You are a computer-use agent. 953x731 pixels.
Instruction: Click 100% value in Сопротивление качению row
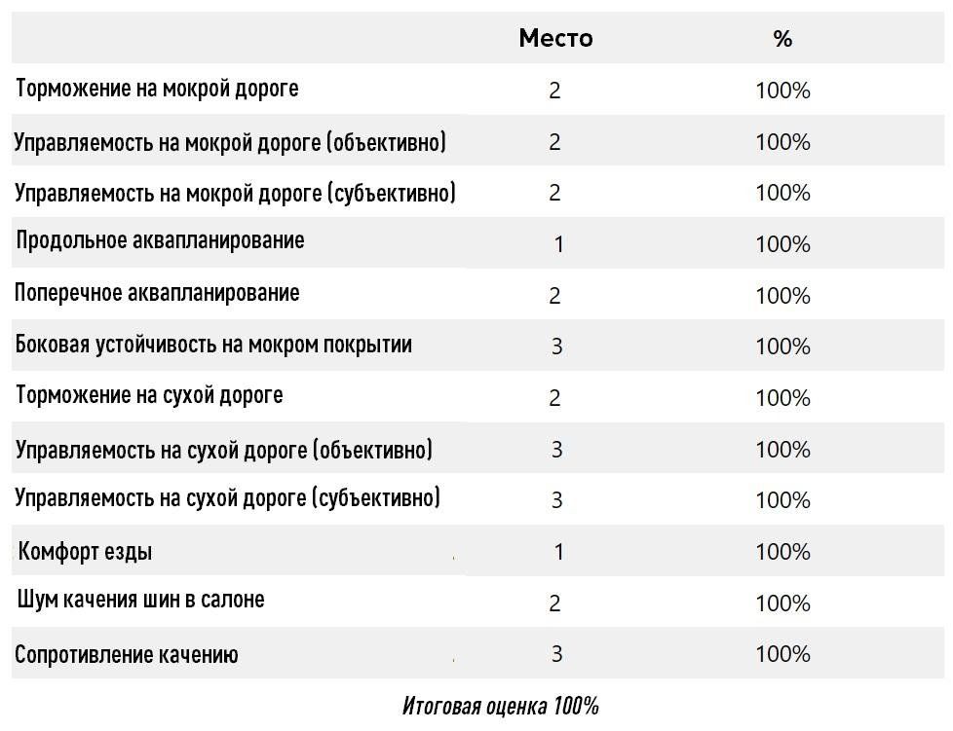coord(782,654)
